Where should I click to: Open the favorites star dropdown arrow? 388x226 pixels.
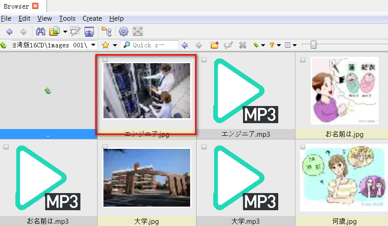coord(115,45)
